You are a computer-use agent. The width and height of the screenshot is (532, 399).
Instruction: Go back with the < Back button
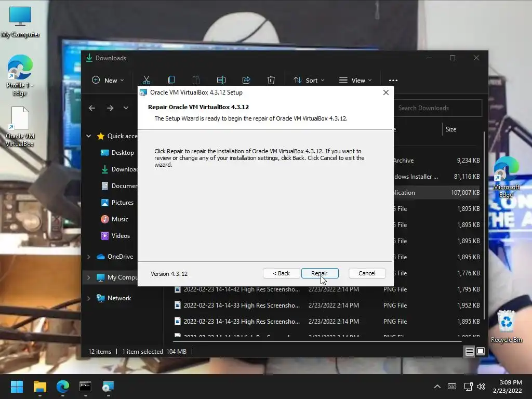281,273
